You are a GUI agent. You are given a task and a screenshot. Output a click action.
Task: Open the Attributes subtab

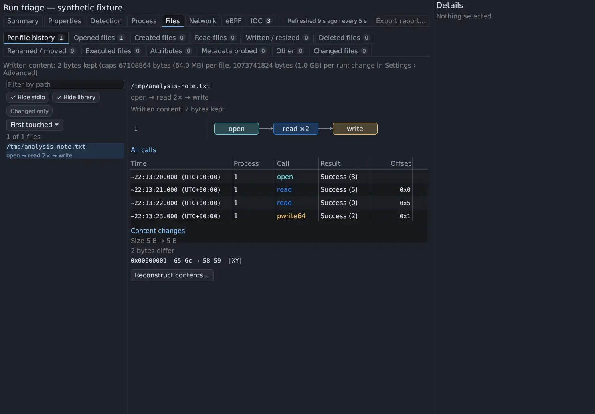pos(171,51)
